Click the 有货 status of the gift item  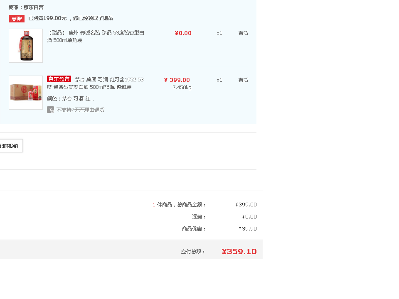click(x=243, y=33)
